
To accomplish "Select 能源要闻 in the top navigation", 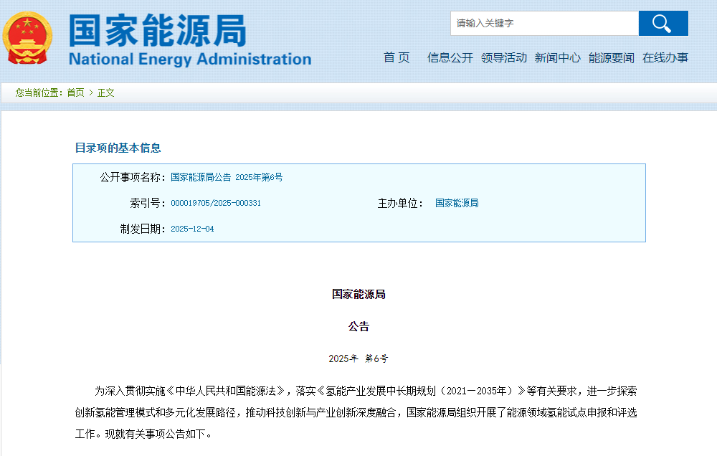I will click(x=612, y=58).
